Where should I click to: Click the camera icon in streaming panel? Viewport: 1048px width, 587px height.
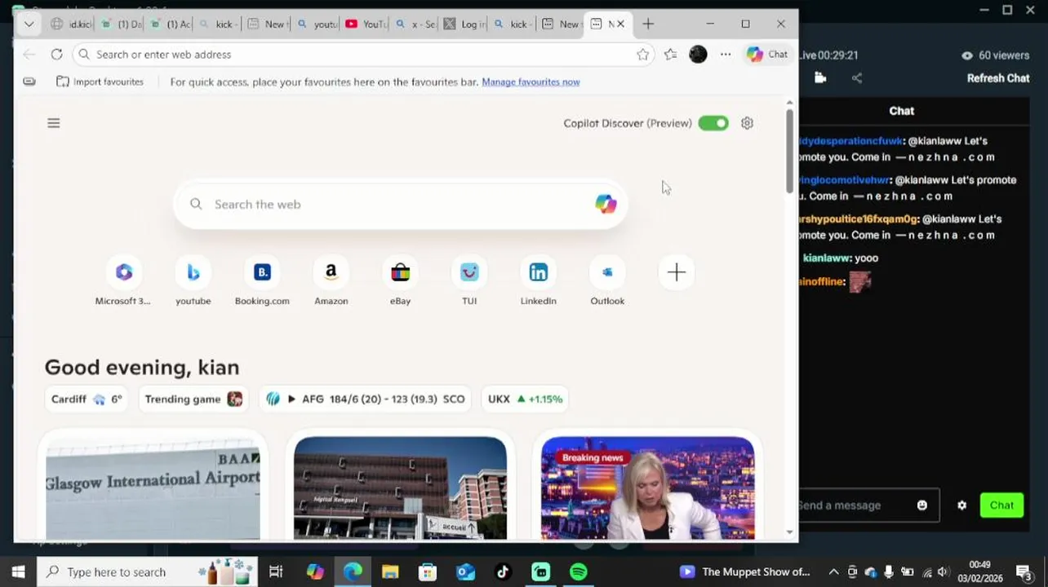tap(820, 78)
